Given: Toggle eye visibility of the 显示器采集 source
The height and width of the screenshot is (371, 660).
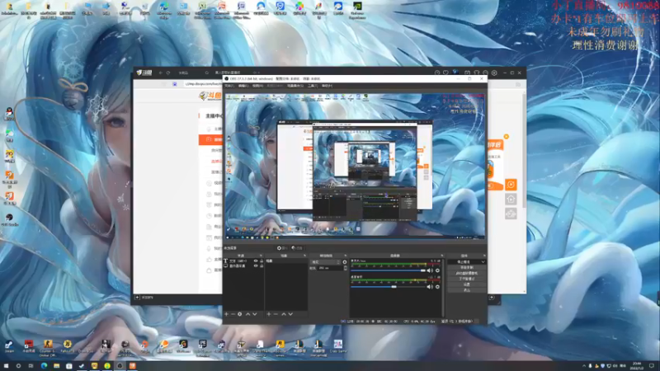Looking at the screenshot, I should (256, 265).
